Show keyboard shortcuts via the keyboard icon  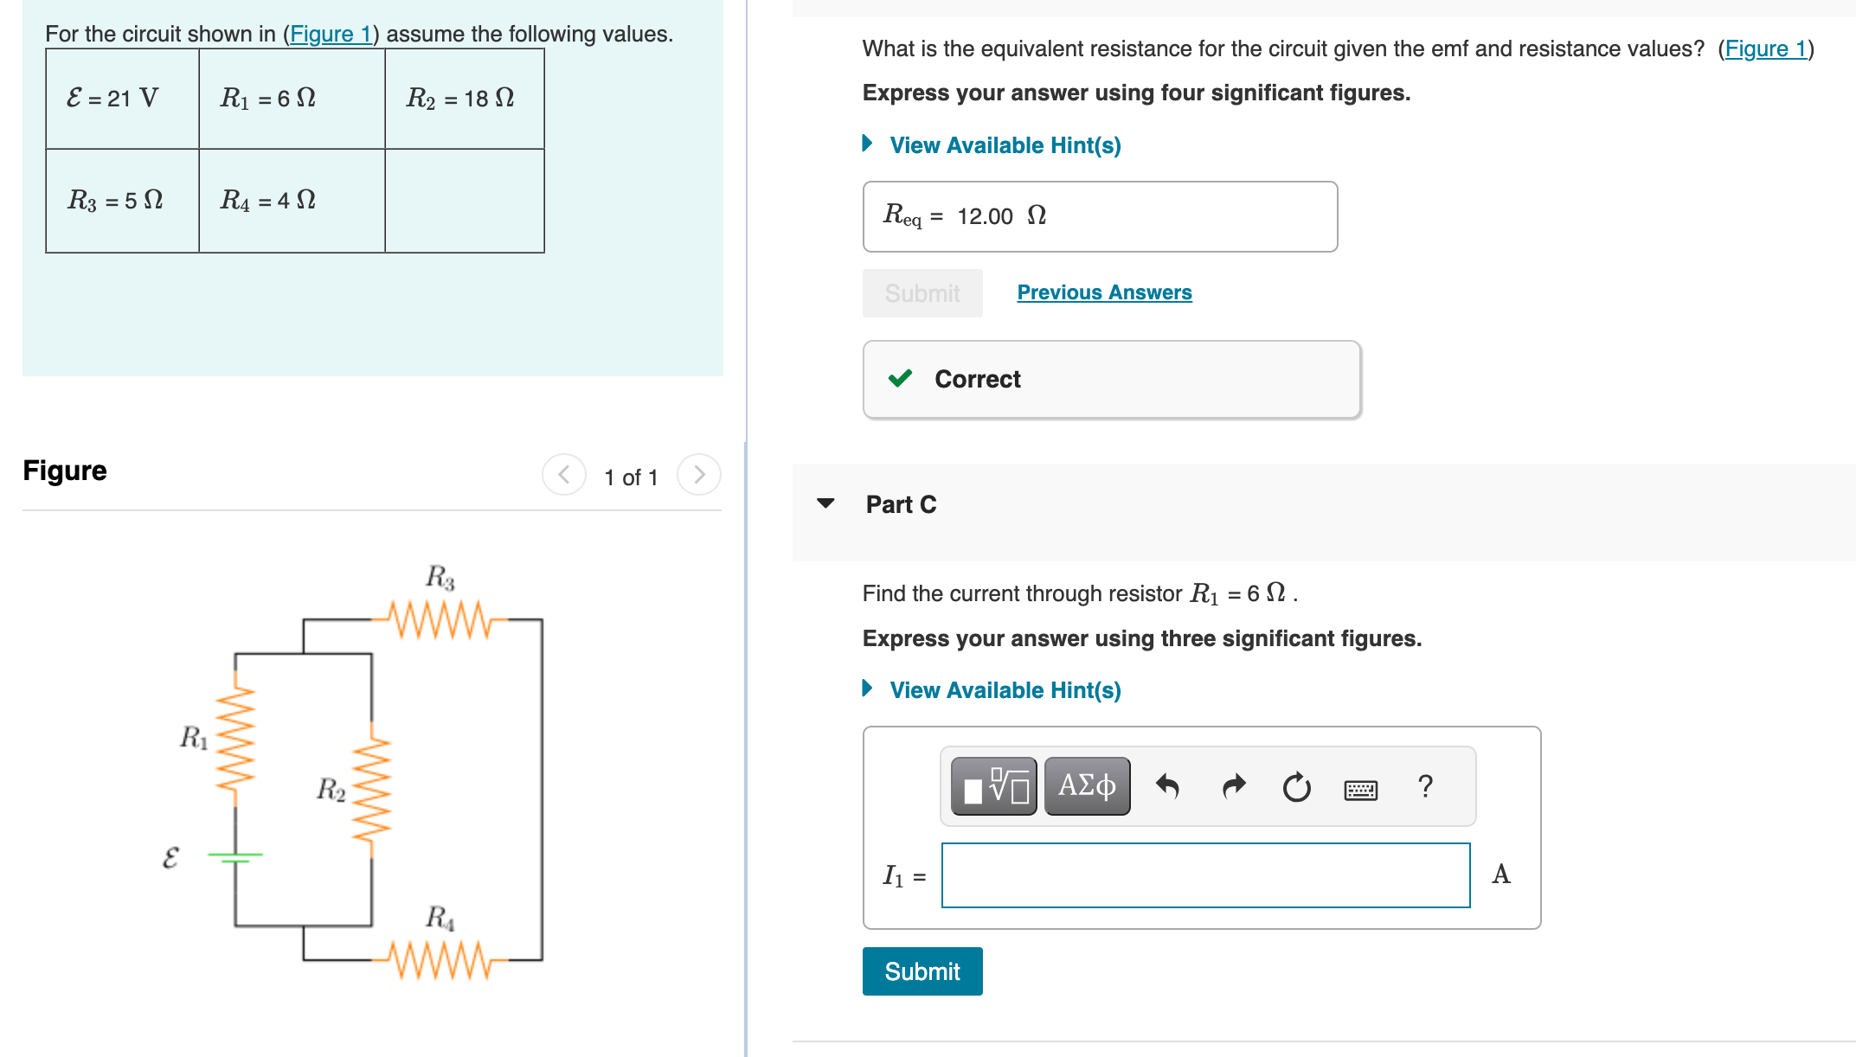pyautogui.click(x=1359, y=787)
